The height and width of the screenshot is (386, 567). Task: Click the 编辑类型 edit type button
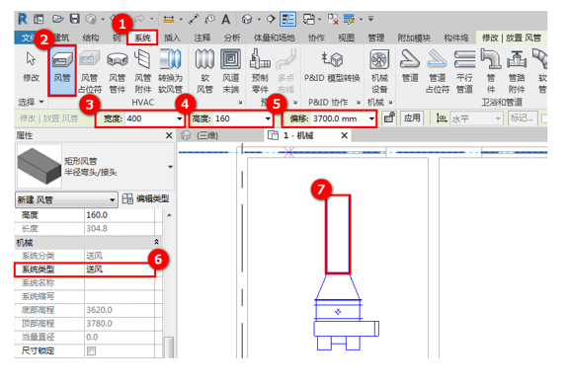[x=145, y=198]
